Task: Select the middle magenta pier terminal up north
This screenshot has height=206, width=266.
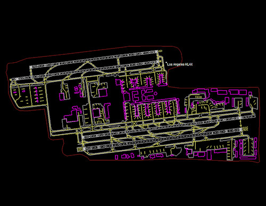Action: [x=147, y=81]
